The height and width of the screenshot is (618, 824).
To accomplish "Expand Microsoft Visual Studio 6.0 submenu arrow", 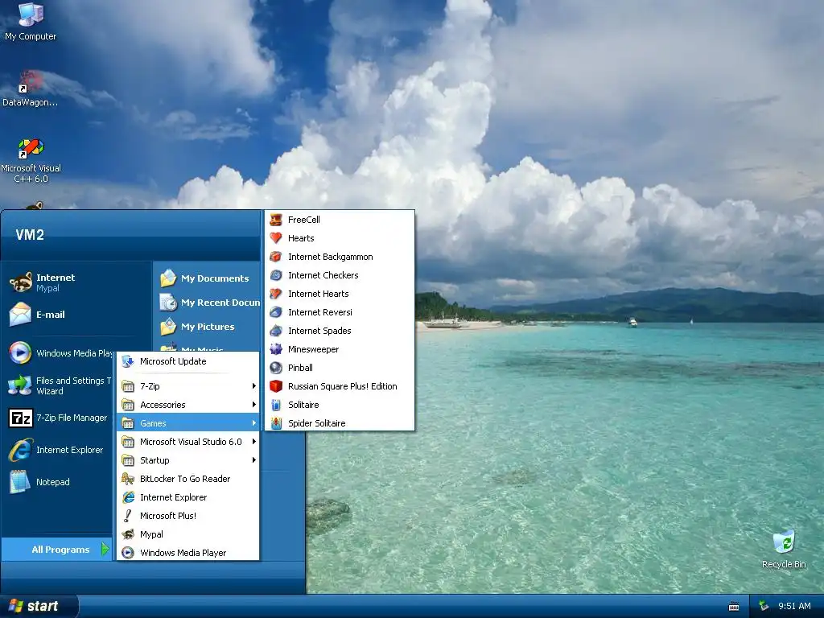I will pos(253,442).
